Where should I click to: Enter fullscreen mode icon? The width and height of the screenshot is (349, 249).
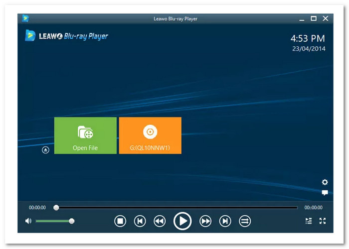coord(323,221)
